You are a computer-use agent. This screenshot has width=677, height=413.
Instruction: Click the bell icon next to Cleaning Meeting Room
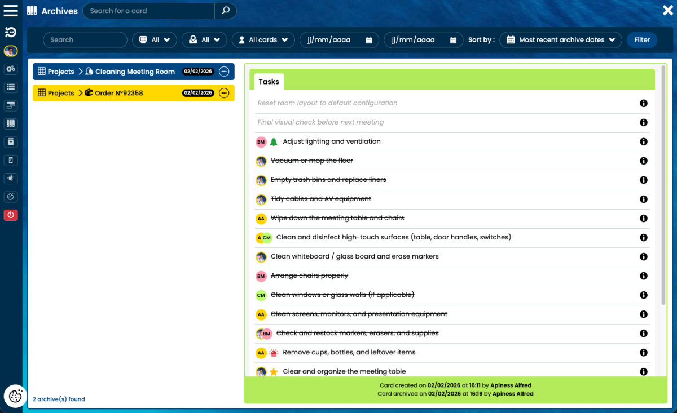tap(89, 72)
